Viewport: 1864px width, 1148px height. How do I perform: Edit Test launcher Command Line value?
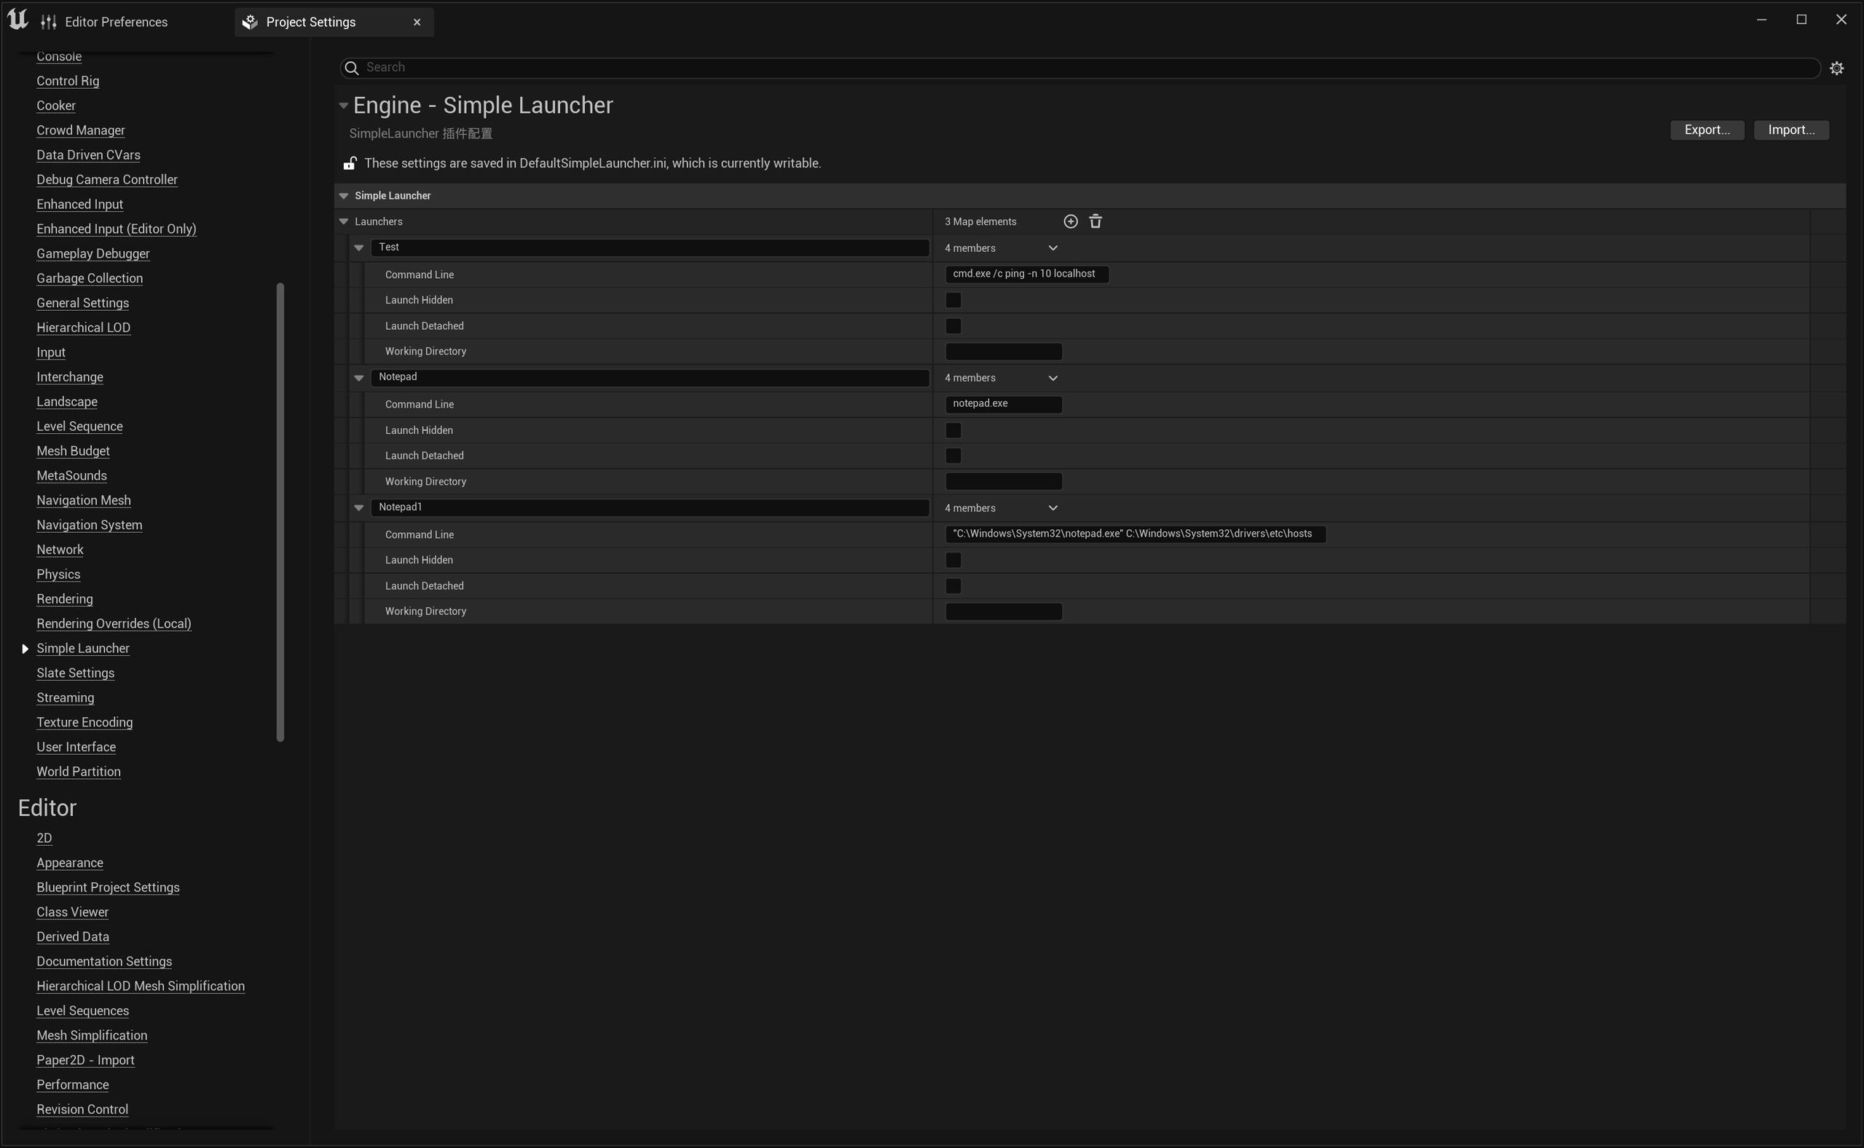[x=1026, y=274]
